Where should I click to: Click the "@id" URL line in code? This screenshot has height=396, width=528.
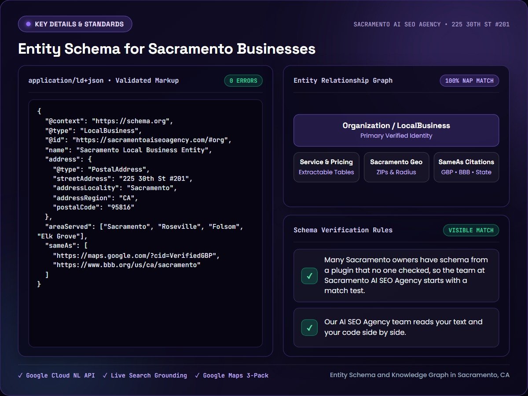click(138, 140)
